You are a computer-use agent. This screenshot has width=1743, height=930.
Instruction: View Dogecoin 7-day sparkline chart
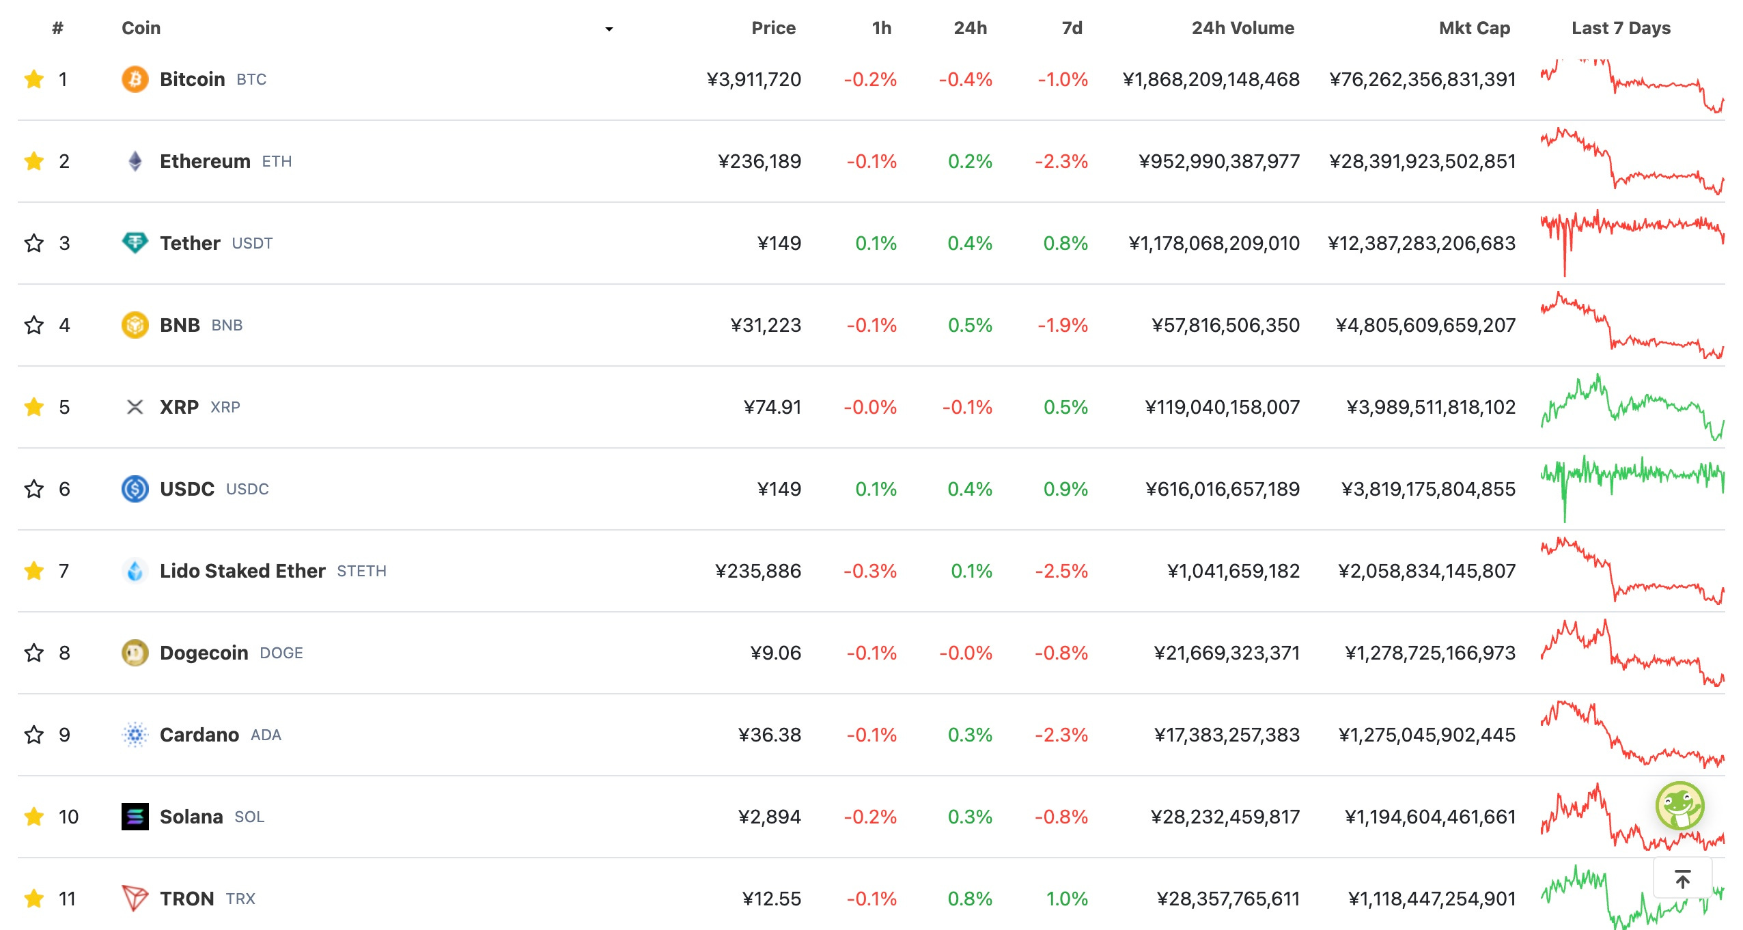(x=1632, y=653)
